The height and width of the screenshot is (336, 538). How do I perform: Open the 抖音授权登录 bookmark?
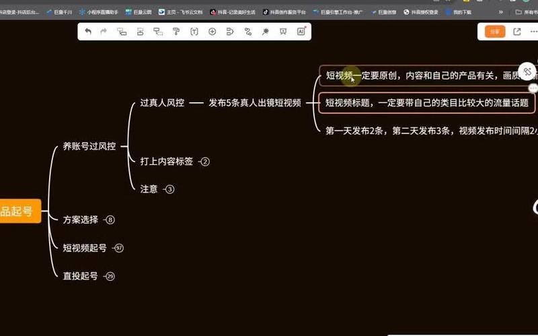pyautogui.click(x=421, y=12)
